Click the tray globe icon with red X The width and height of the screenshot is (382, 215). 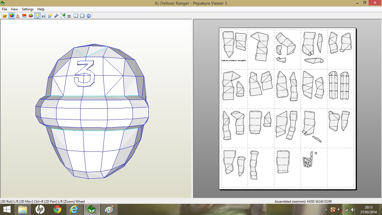tap(333, 209)
